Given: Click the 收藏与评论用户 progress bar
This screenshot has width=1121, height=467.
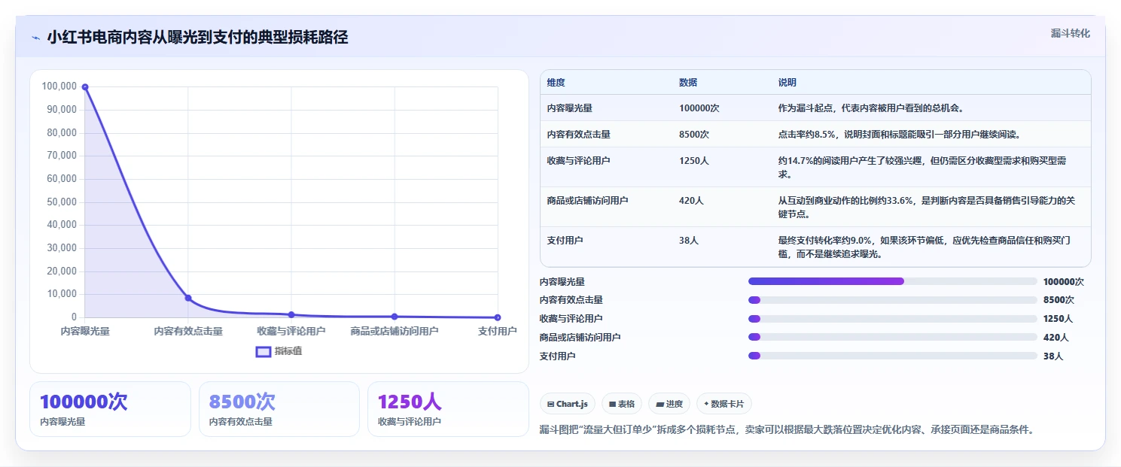Looking at the screenshot, I should [893, 319].
